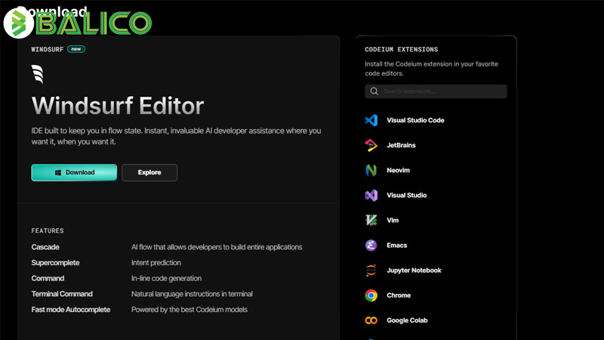Click the WINDSURF label text
604x340 pixels.
pyautogui.click(x=47, y=49)
